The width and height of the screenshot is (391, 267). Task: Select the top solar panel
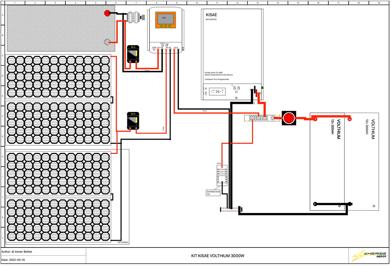click(59, 77)
